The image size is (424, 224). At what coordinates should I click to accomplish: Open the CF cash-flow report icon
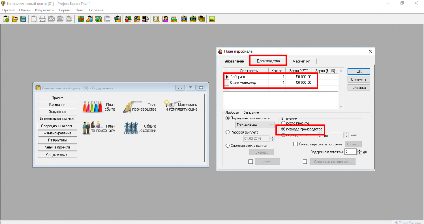(136, 19)
